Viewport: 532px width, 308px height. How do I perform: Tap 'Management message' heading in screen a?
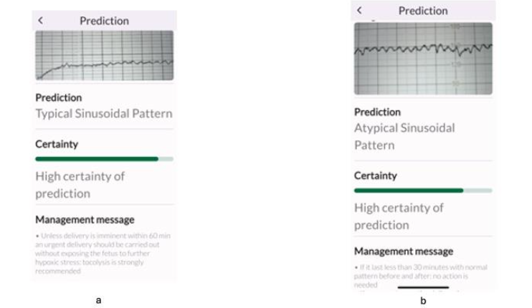(85, 219)
